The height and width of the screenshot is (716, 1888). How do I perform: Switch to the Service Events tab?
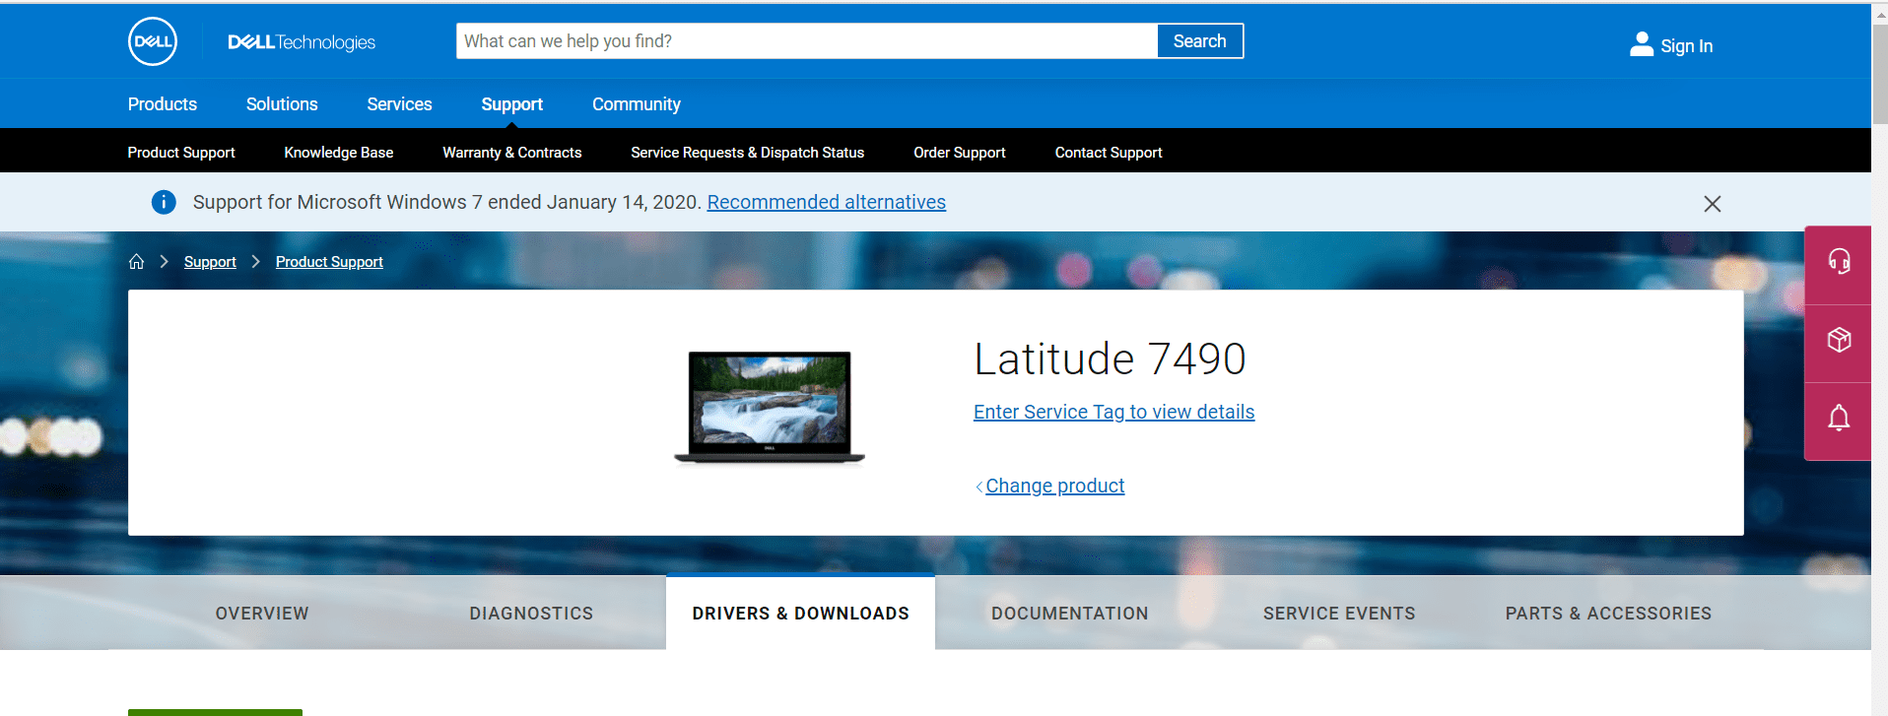(x=1339, y=614)
